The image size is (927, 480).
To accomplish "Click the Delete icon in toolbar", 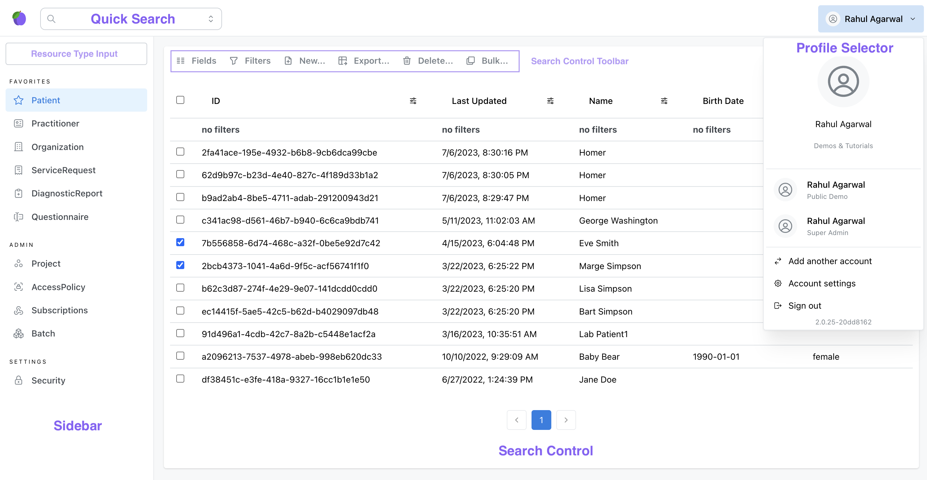I will (408, 60).
